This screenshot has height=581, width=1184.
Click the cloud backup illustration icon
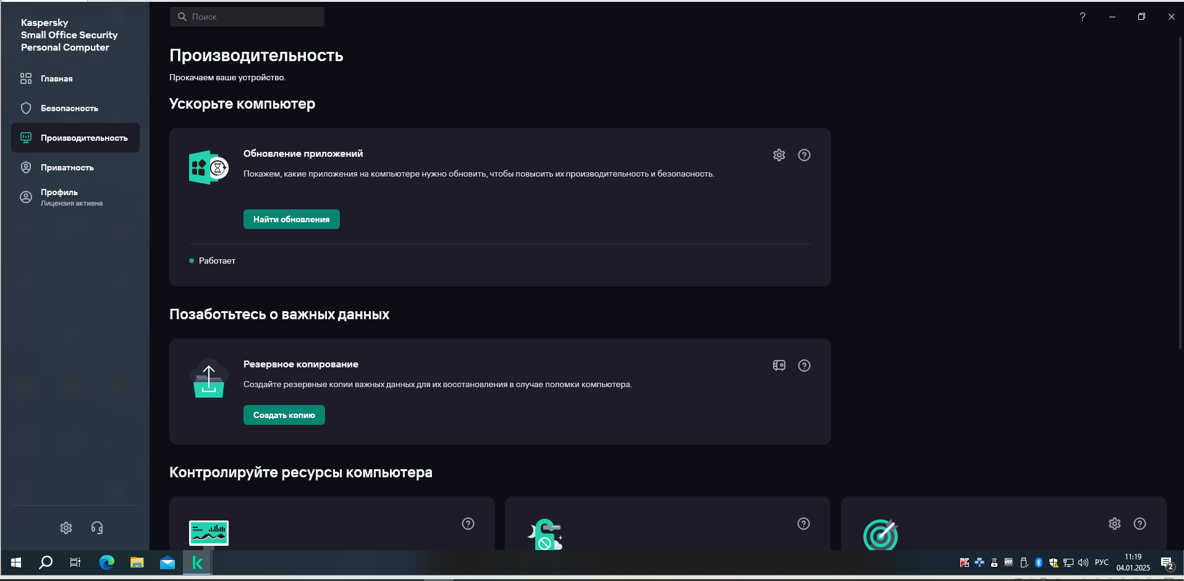point(208,378)
